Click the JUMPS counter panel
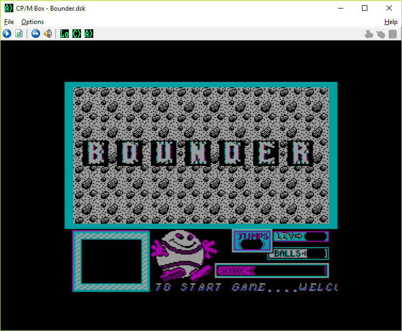The width and height of the screenshot is (402, 331). click(252, 240)
